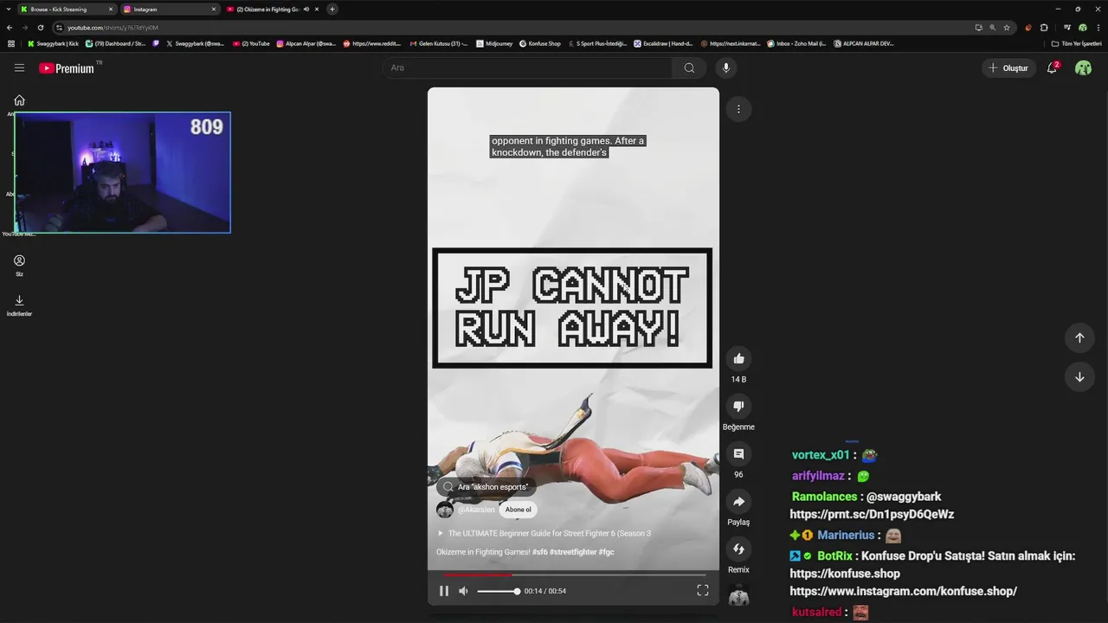
Task: Subscribe with the 'Abone ol' button
Action: [x=519, y=510]
